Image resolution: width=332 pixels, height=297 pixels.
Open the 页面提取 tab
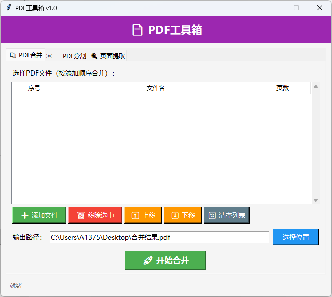point(107,56)
